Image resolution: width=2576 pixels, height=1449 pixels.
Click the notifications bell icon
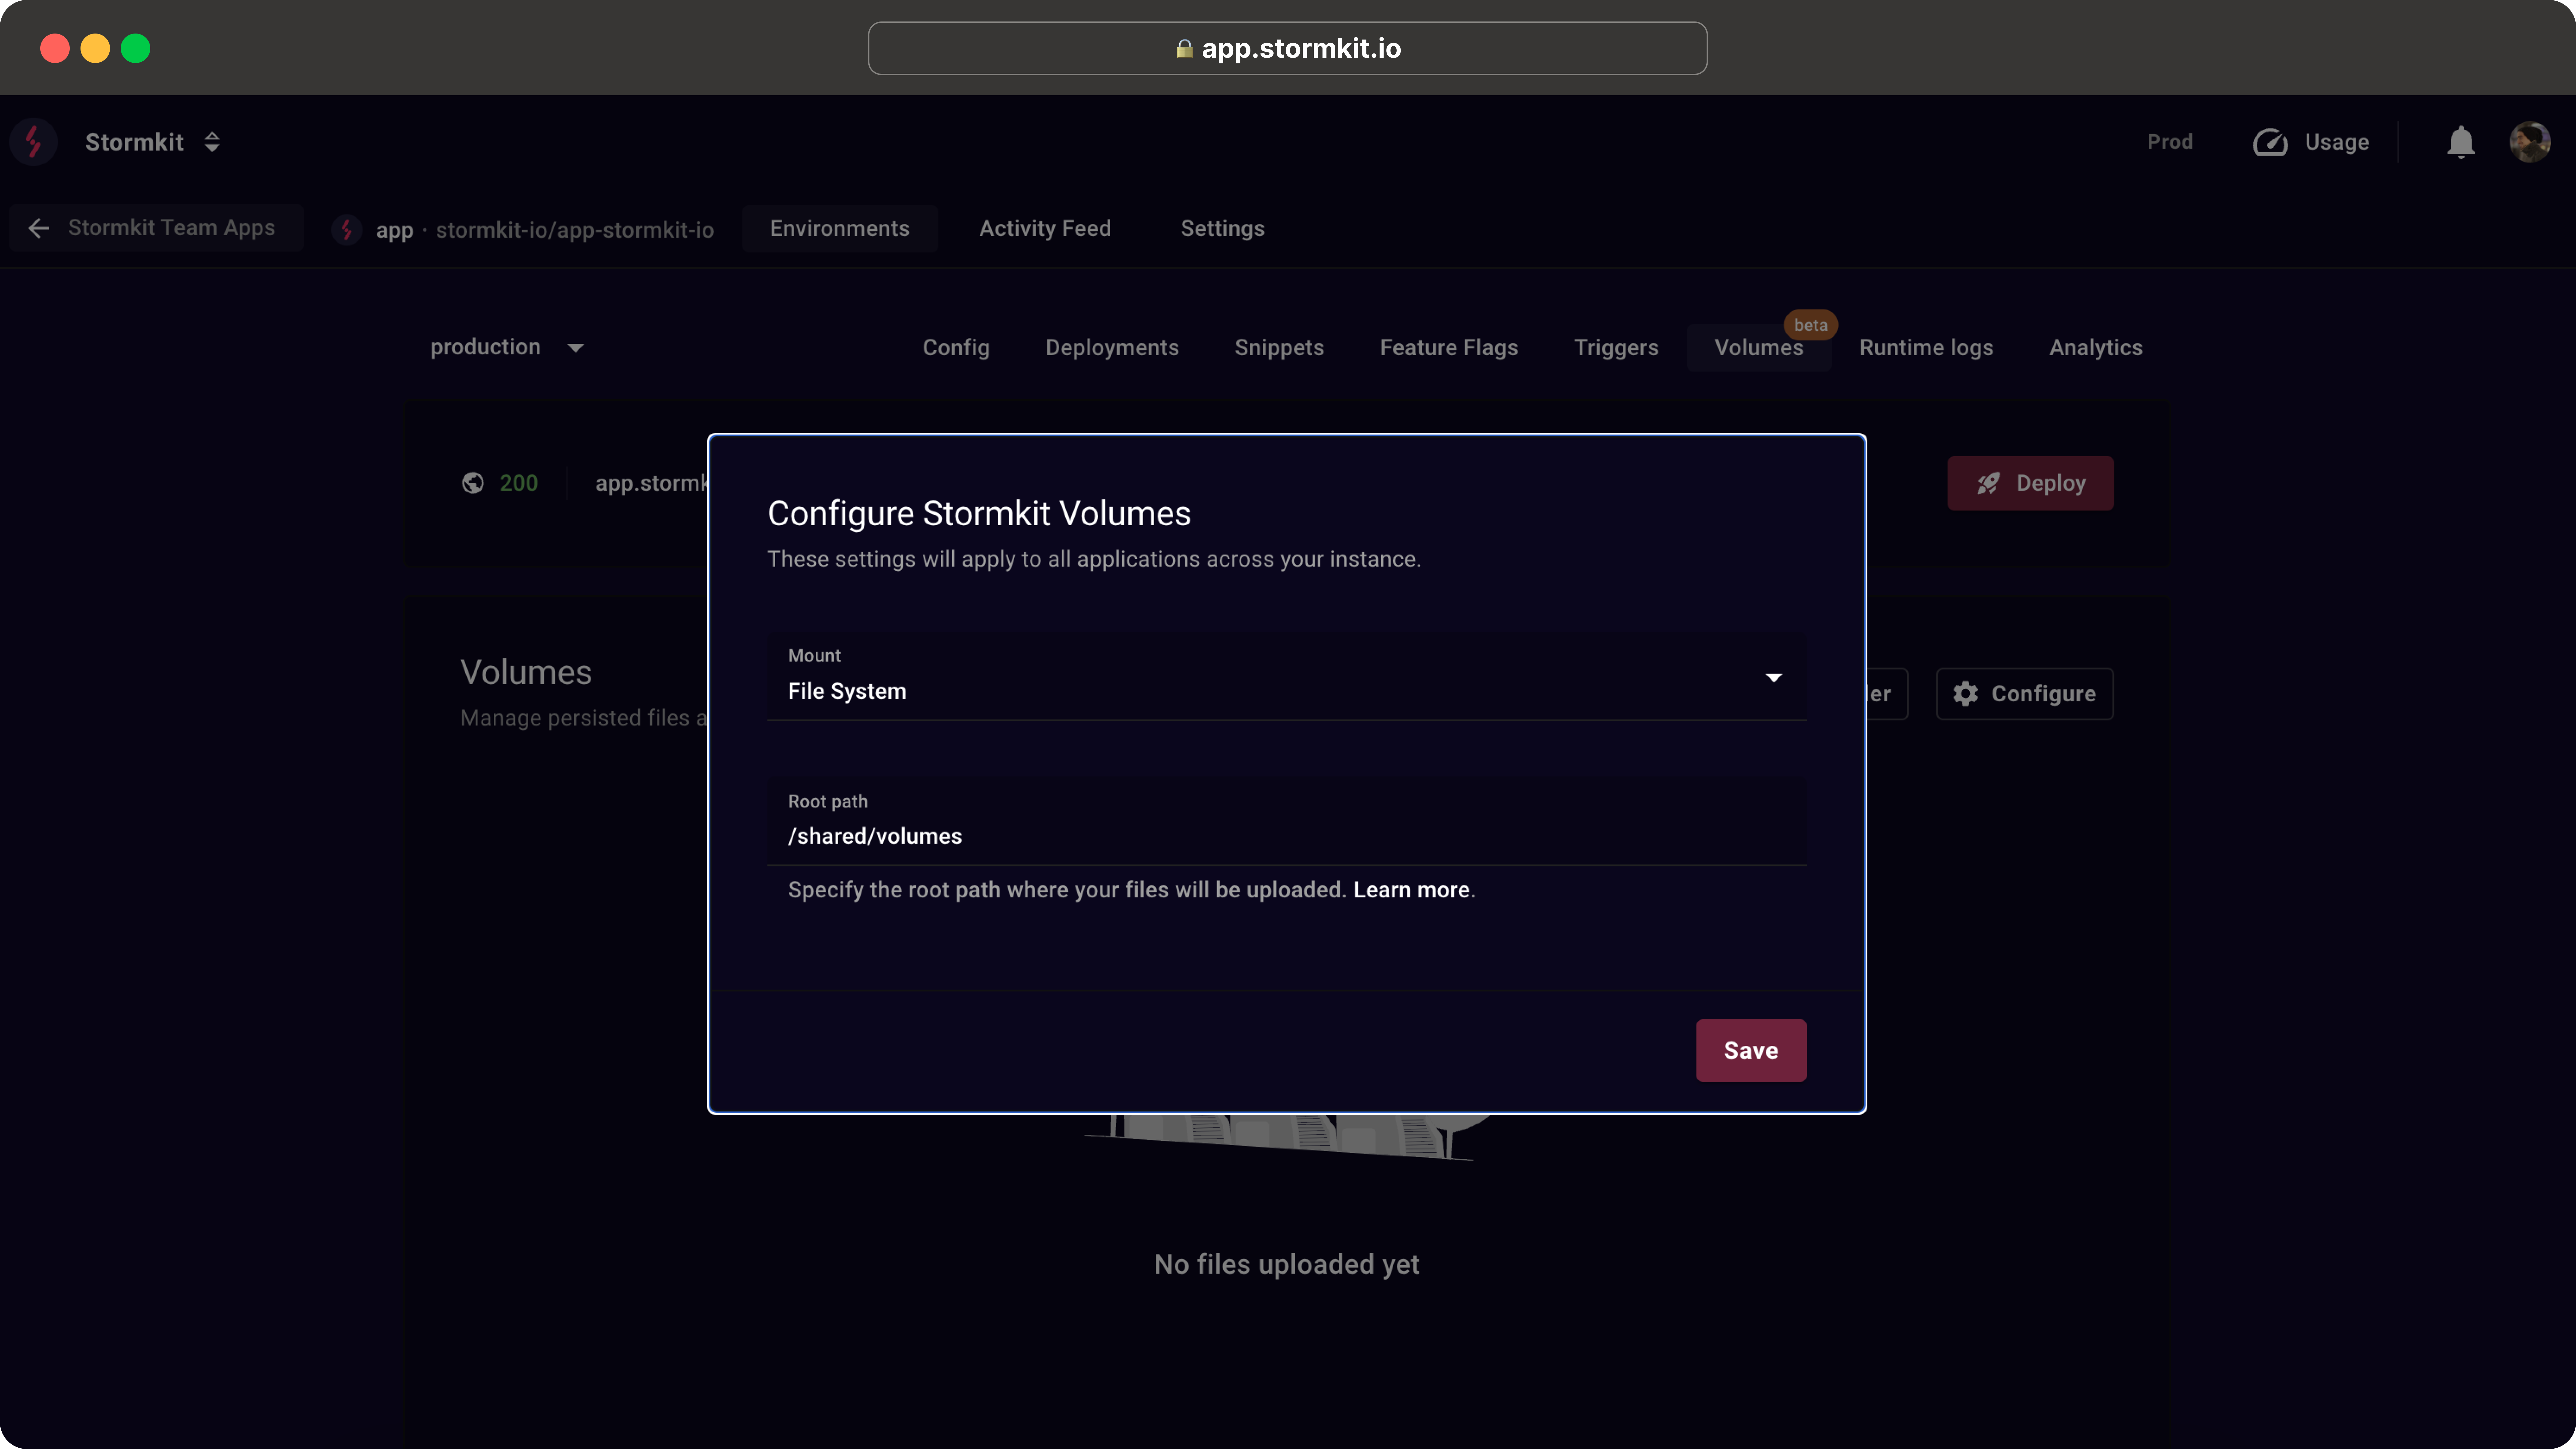click(x=2461, y=142)
